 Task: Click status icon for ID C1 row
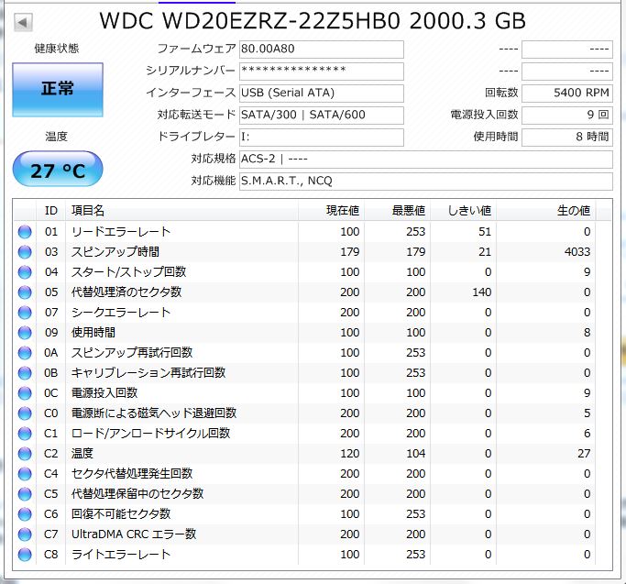25,434
